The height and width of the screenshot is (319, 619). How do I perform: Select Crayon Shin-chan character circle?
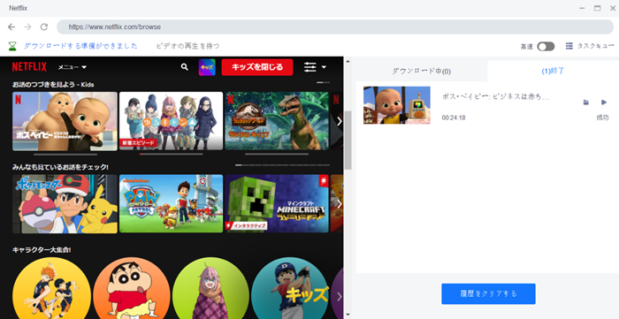click(x=132, y=288)
